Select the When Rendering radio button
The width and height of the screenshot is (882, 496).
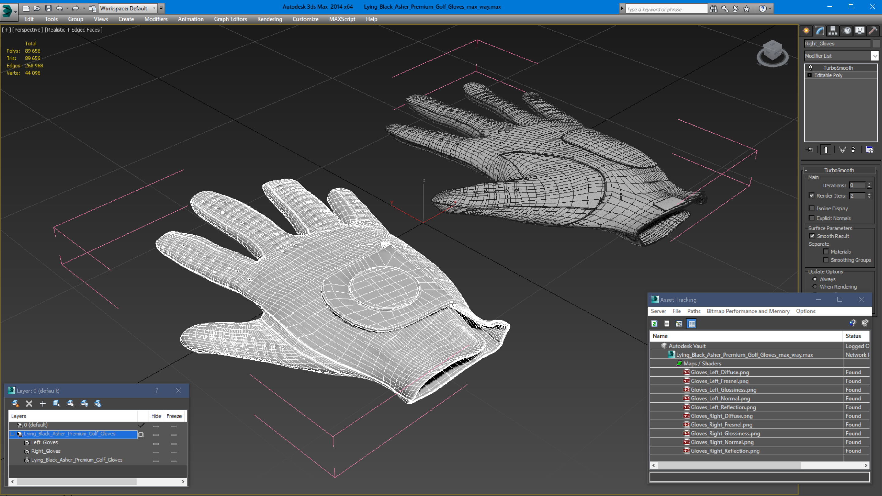pyautogui.click(x=815, y=287)
